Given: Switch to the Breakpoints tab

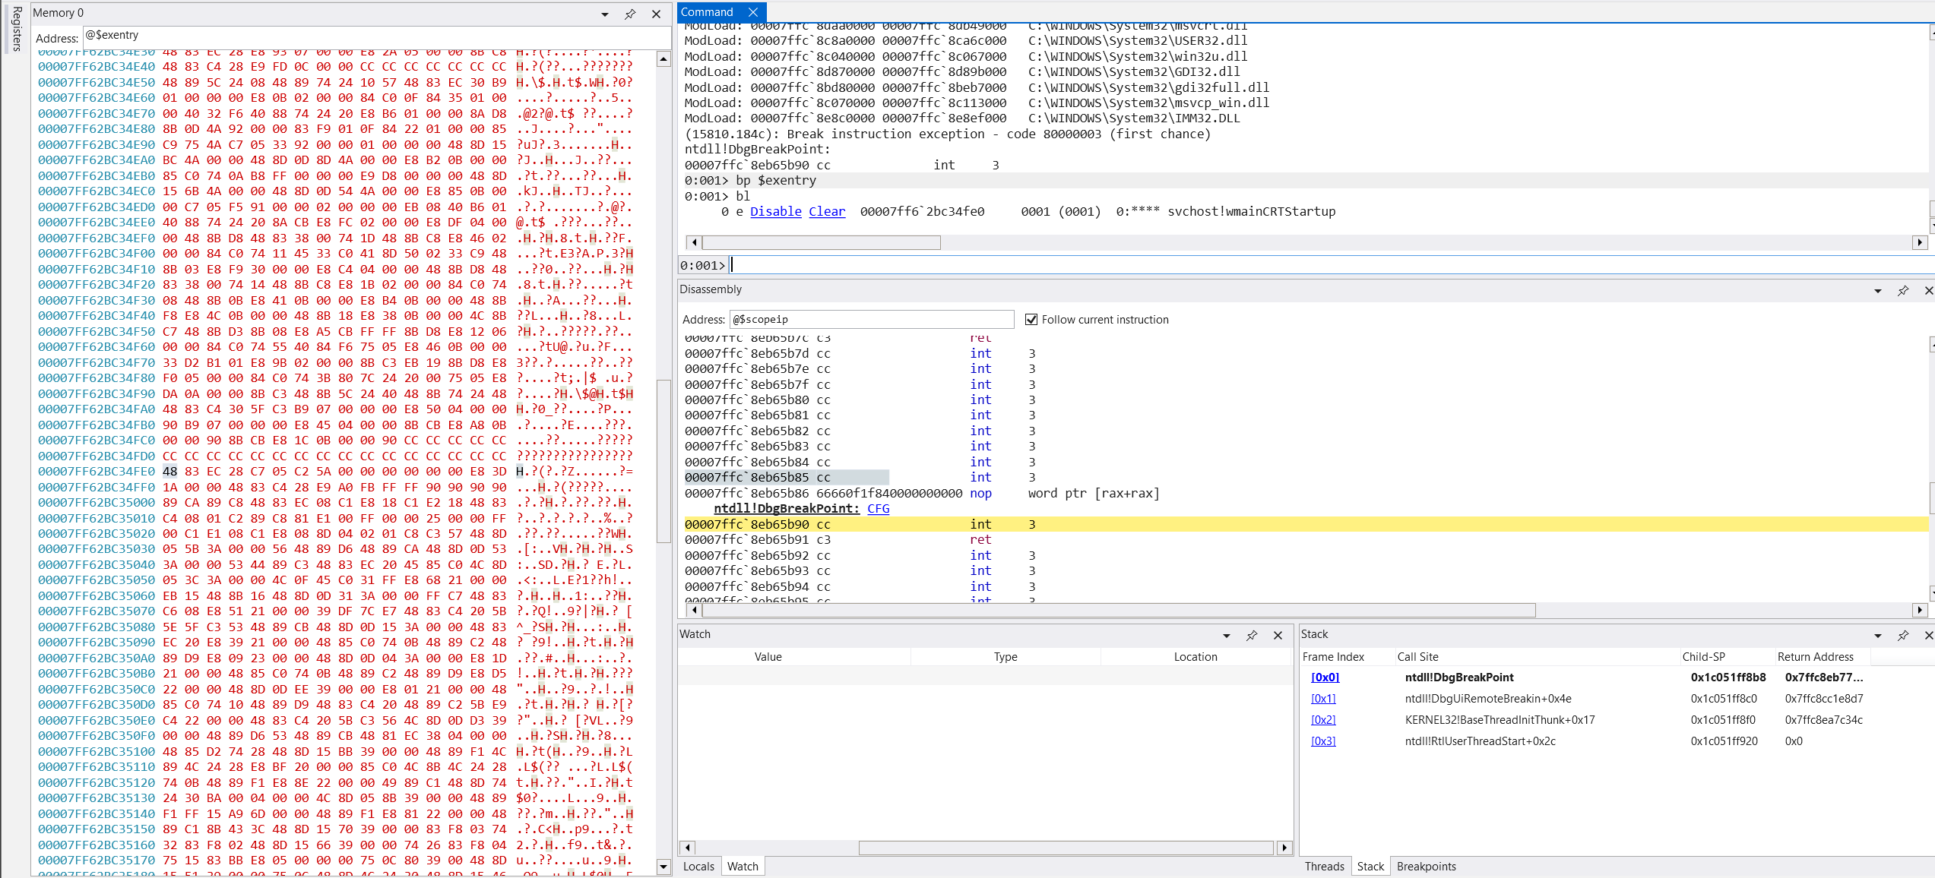Looking at the screenshot, I should (x=1426, y=867).
